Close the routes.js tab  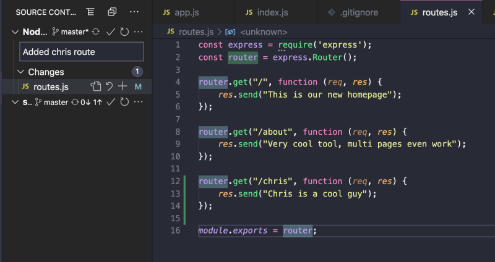pos(471,12)
